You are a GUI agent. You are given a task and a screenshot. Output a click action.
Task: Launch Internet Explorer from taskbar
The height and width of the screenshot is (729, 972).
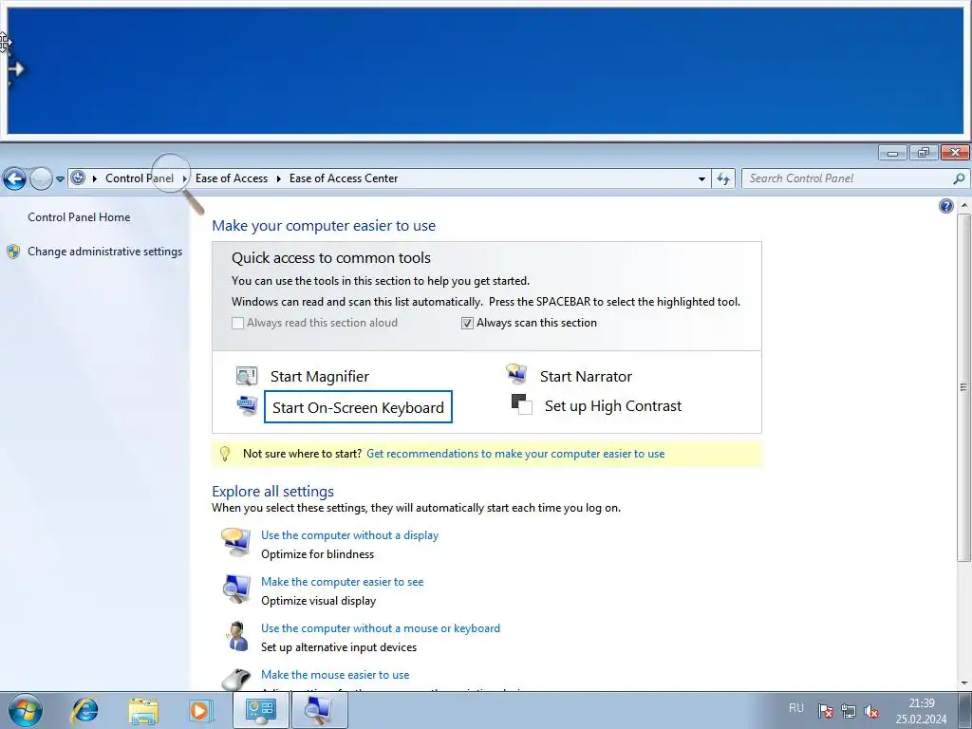(84, 710)
